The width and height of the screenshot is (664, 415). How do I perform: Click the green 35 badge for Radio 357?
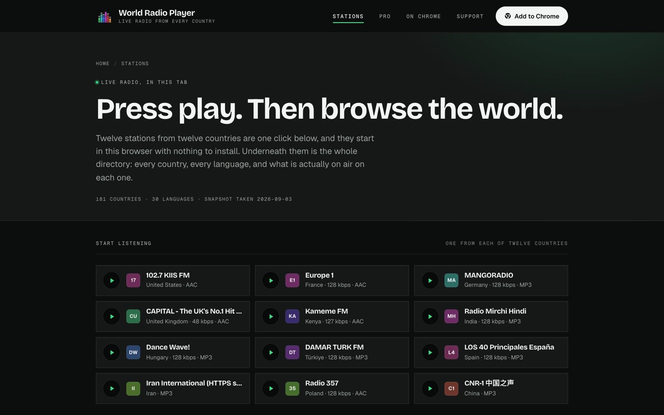click(292, 388)
